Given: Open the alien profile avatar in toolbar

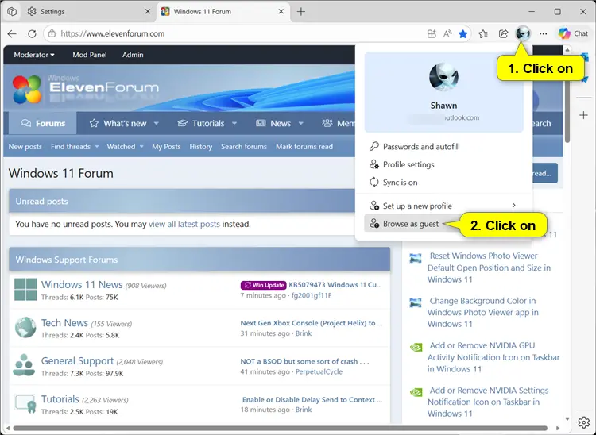Looking at the screenshot, I should 523,34.
